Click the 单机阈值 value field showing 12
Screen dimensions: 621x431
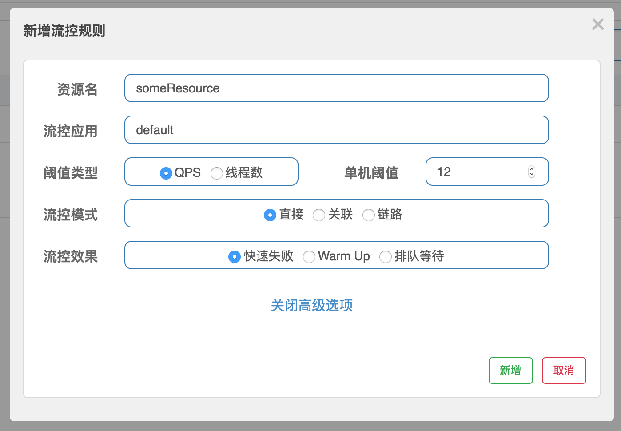(x=471, y=172)
